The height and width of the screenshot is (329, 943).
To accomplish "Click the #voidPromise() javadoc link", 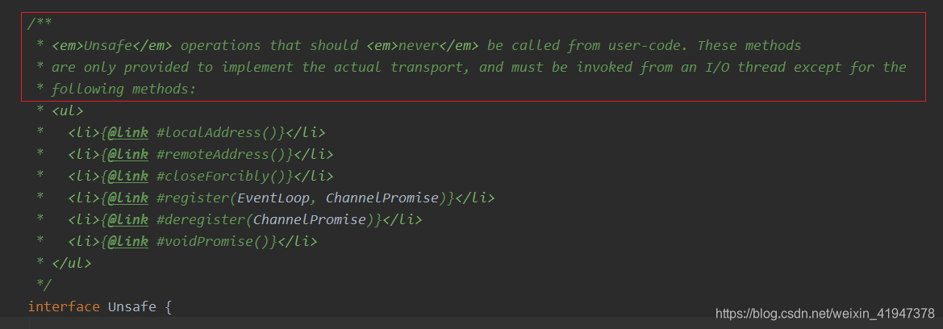I will click(x=214, y=241).
